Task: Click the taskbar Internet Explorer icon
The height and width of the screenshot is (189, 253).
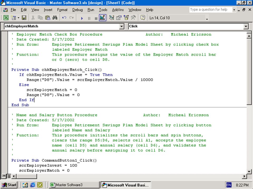Action: (x=32, y=185)
